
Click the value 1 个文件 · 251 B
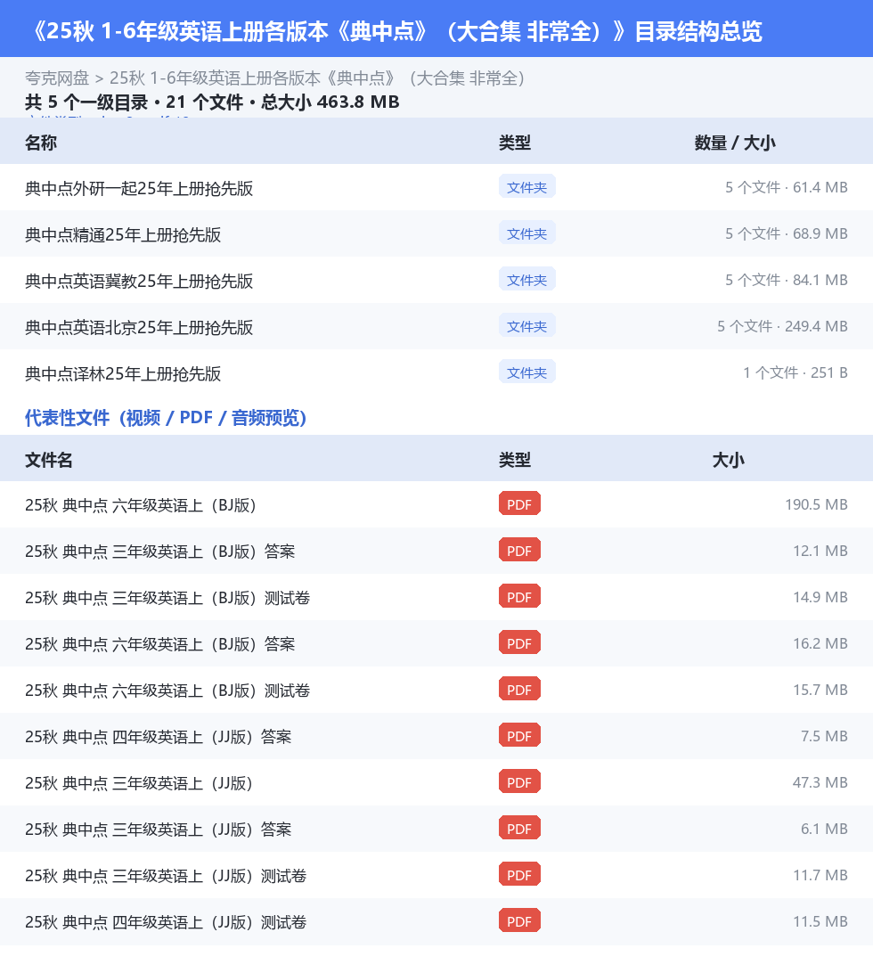click(x=795, y=373)
